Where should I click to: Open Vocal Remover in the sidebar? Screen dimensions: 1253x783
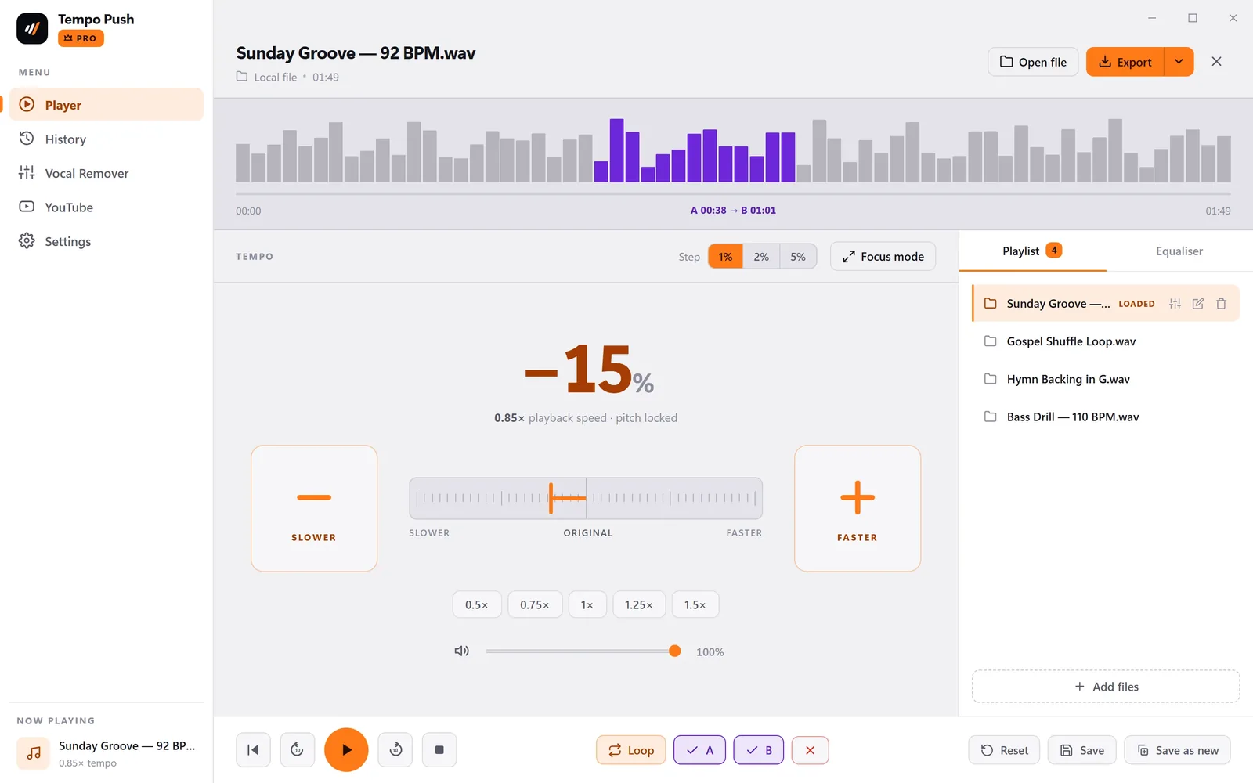point(107,173)
